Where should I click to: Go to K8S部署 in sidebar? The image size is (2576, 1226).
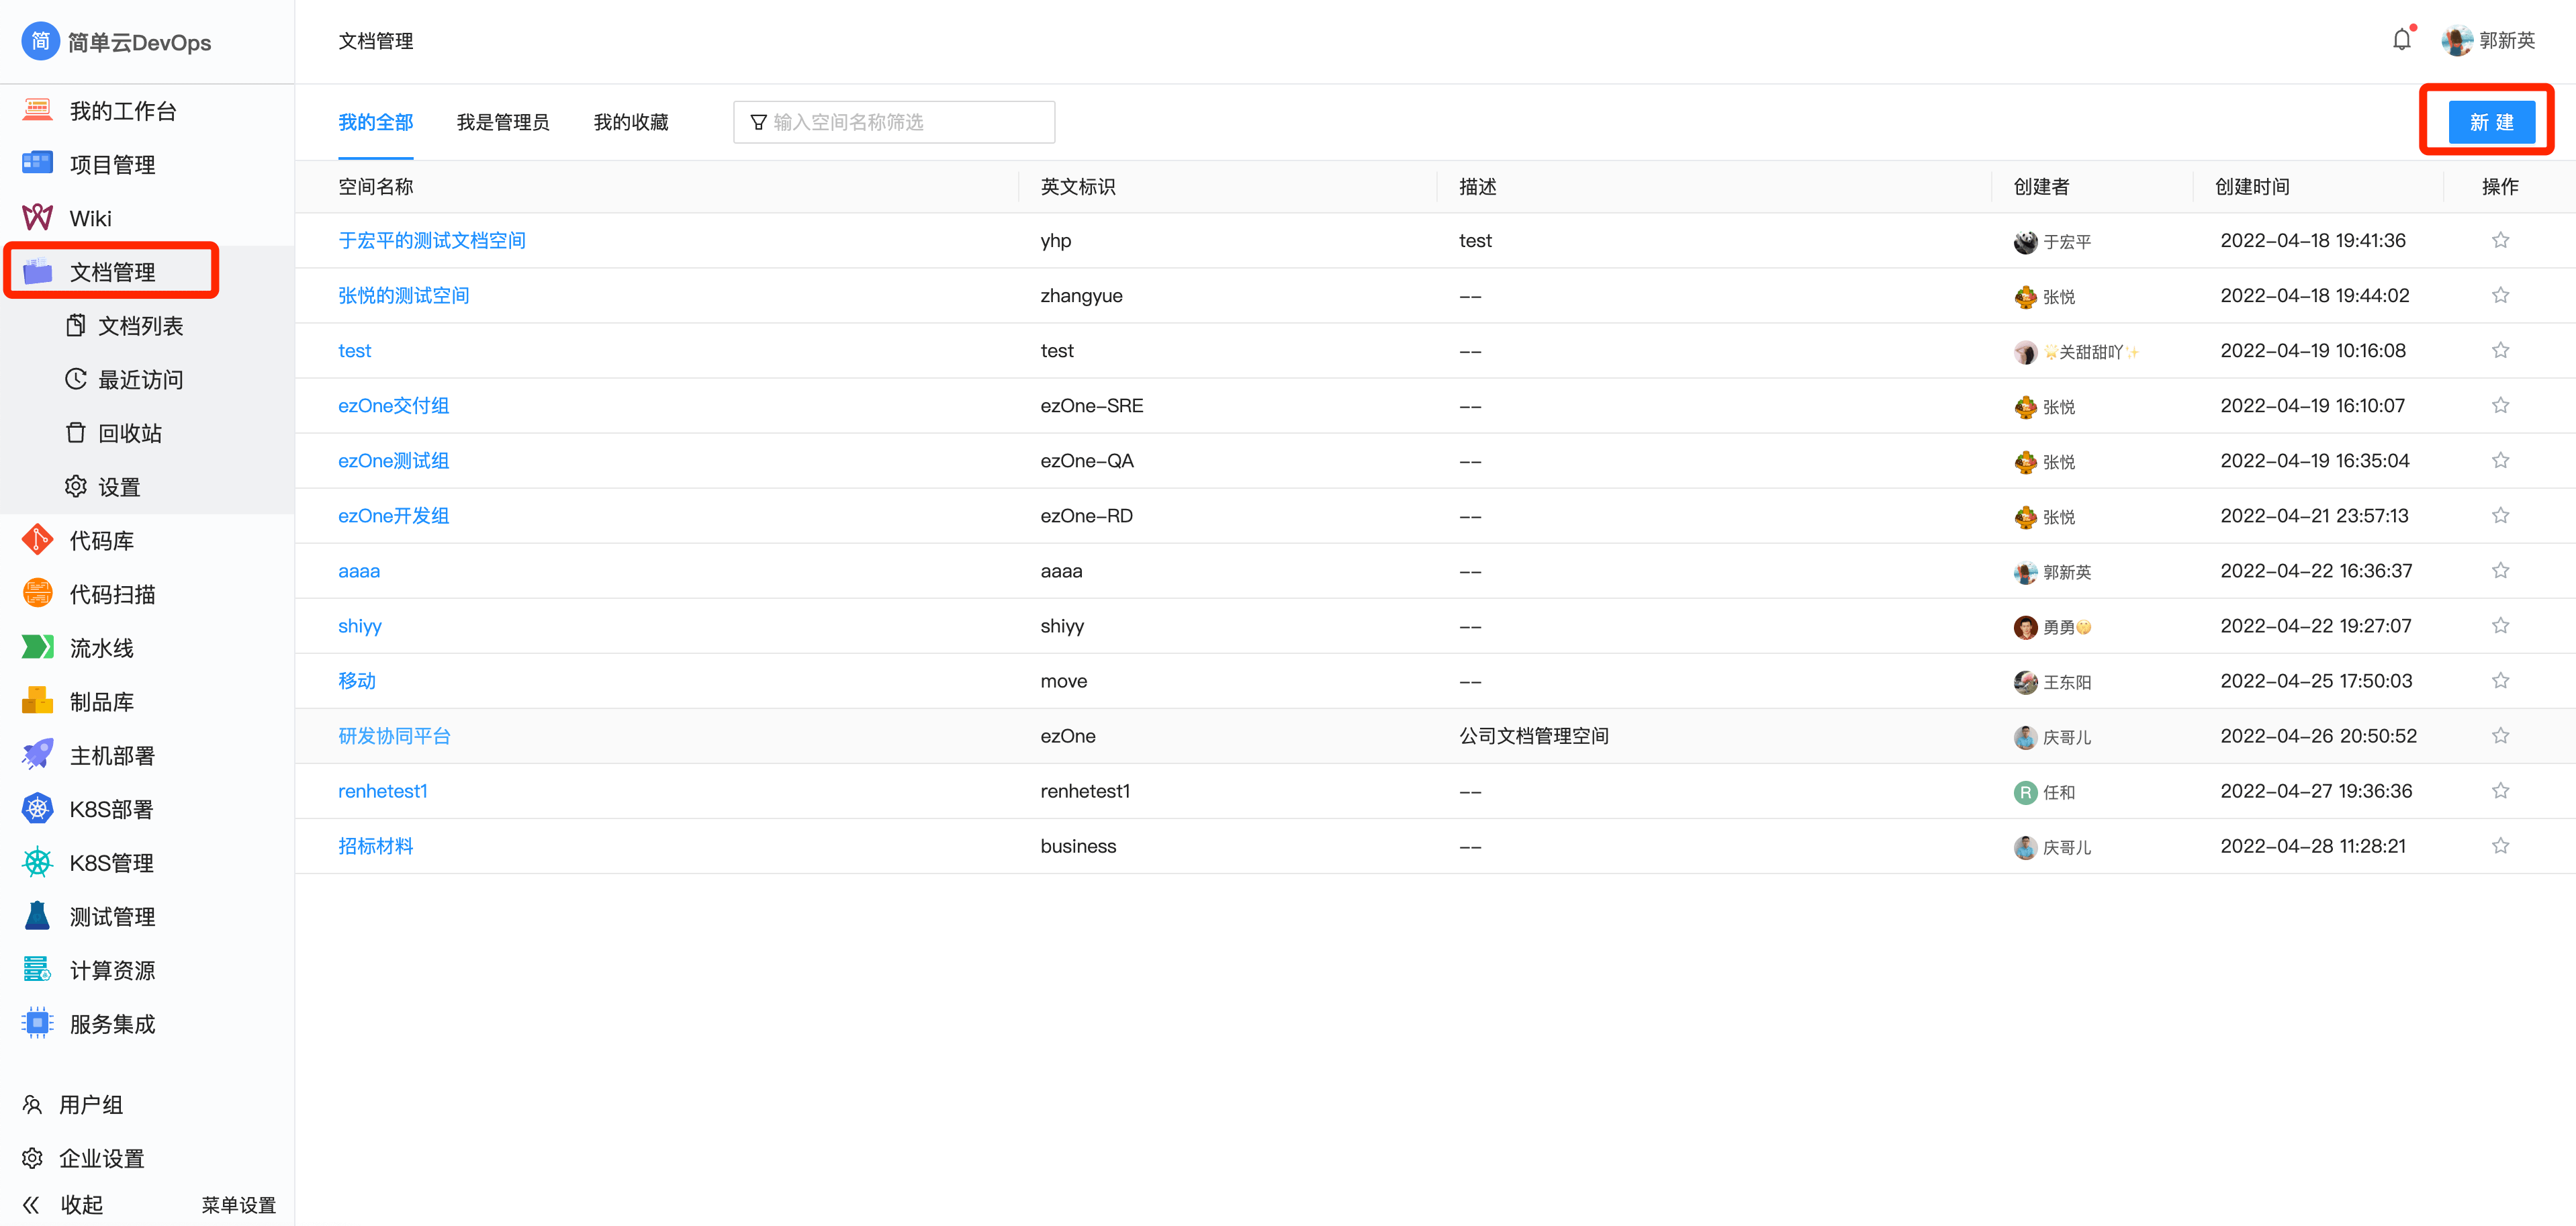coord(111,809)
